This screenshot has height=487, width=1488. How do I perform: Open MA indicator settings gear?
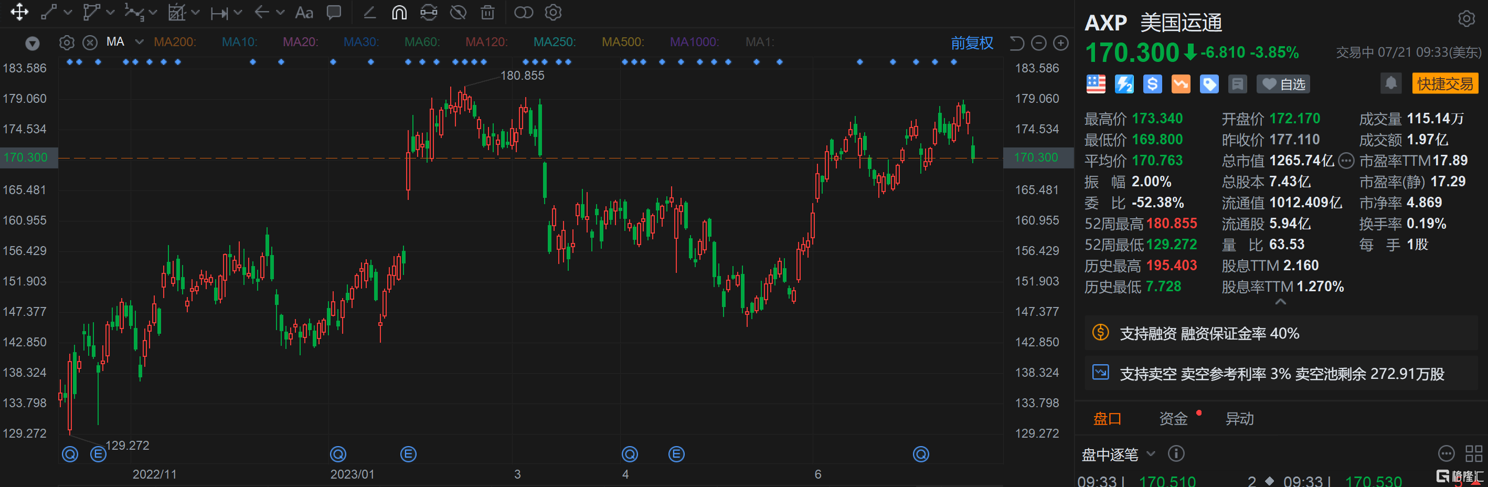coord(67,43)
